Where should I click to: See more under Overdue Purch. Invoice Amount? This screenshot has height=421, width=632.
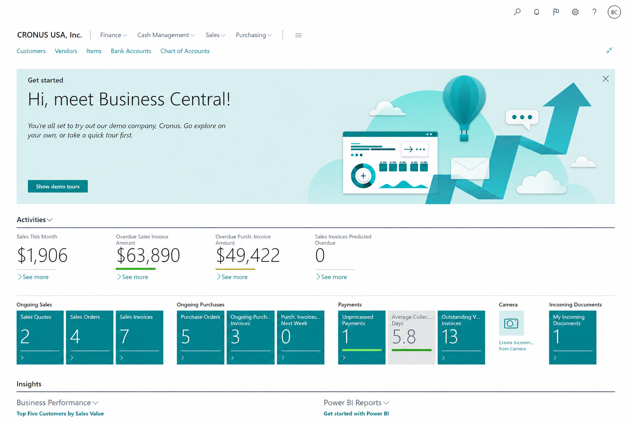coord(232,277)
